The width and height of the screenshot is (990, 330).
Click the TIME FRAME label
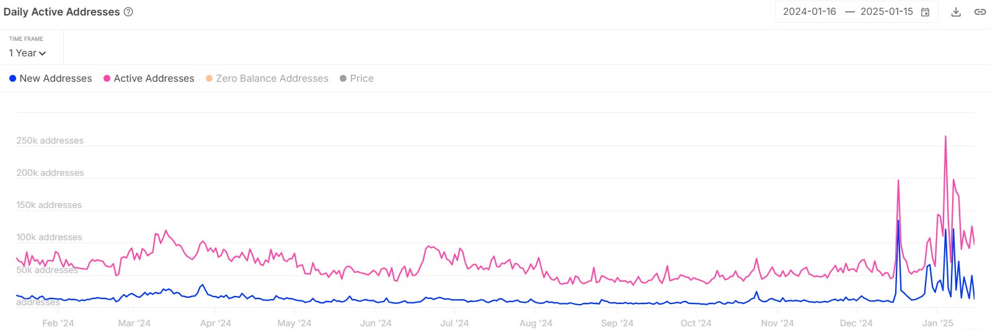[26, 38]
